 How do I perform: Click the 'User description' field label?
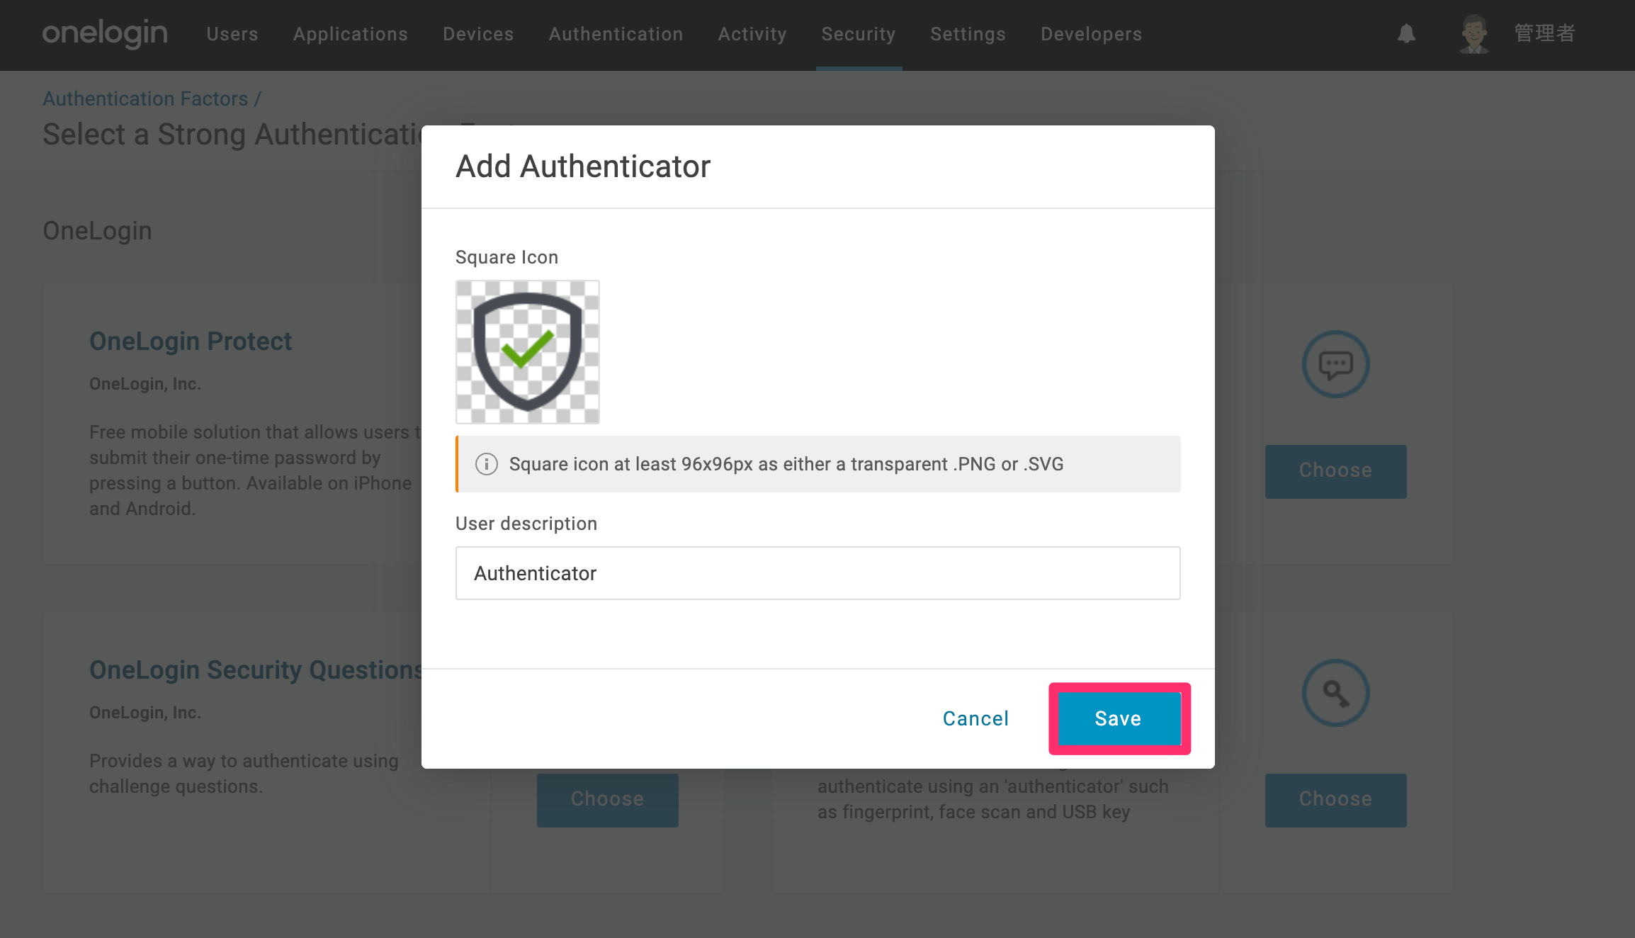[x=526, y=524]
